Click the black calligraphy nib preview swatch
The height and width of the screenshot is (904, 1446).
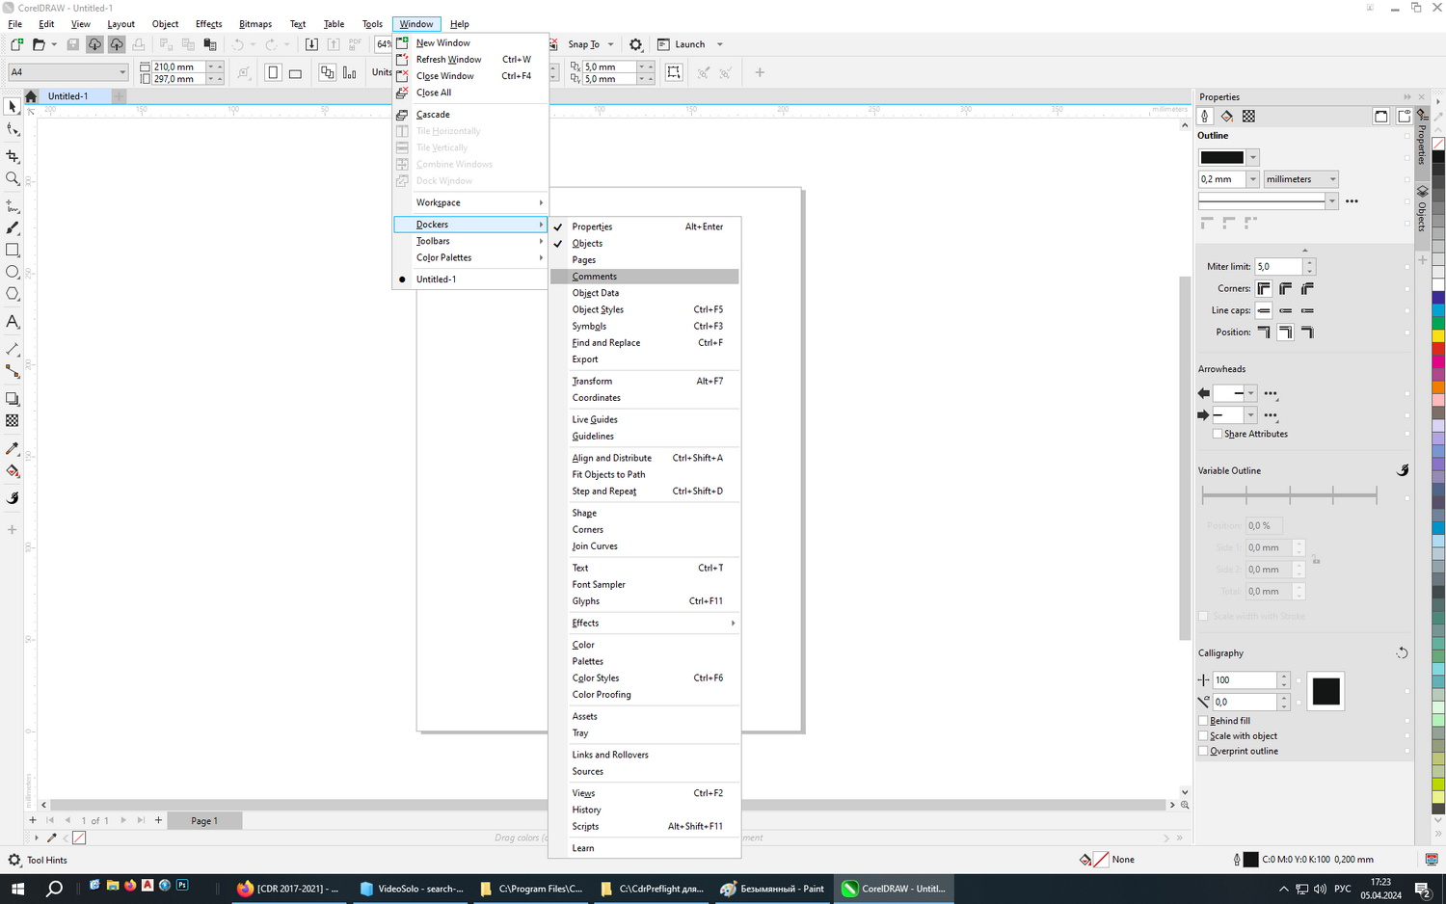[1325, 691]
